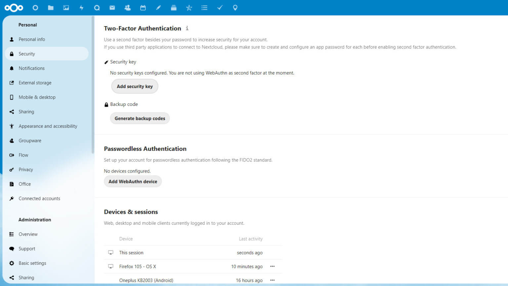Show Two-Factor Authentication info tooltip
The image size is (508, 286).
pos(187,28)
